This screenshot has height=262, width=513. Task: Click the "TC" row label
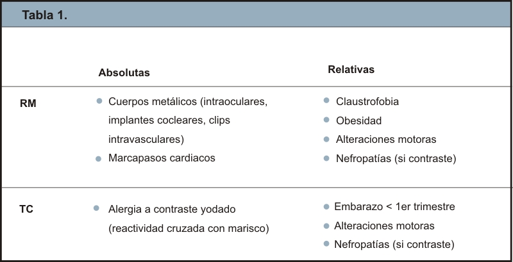[28, 209]
